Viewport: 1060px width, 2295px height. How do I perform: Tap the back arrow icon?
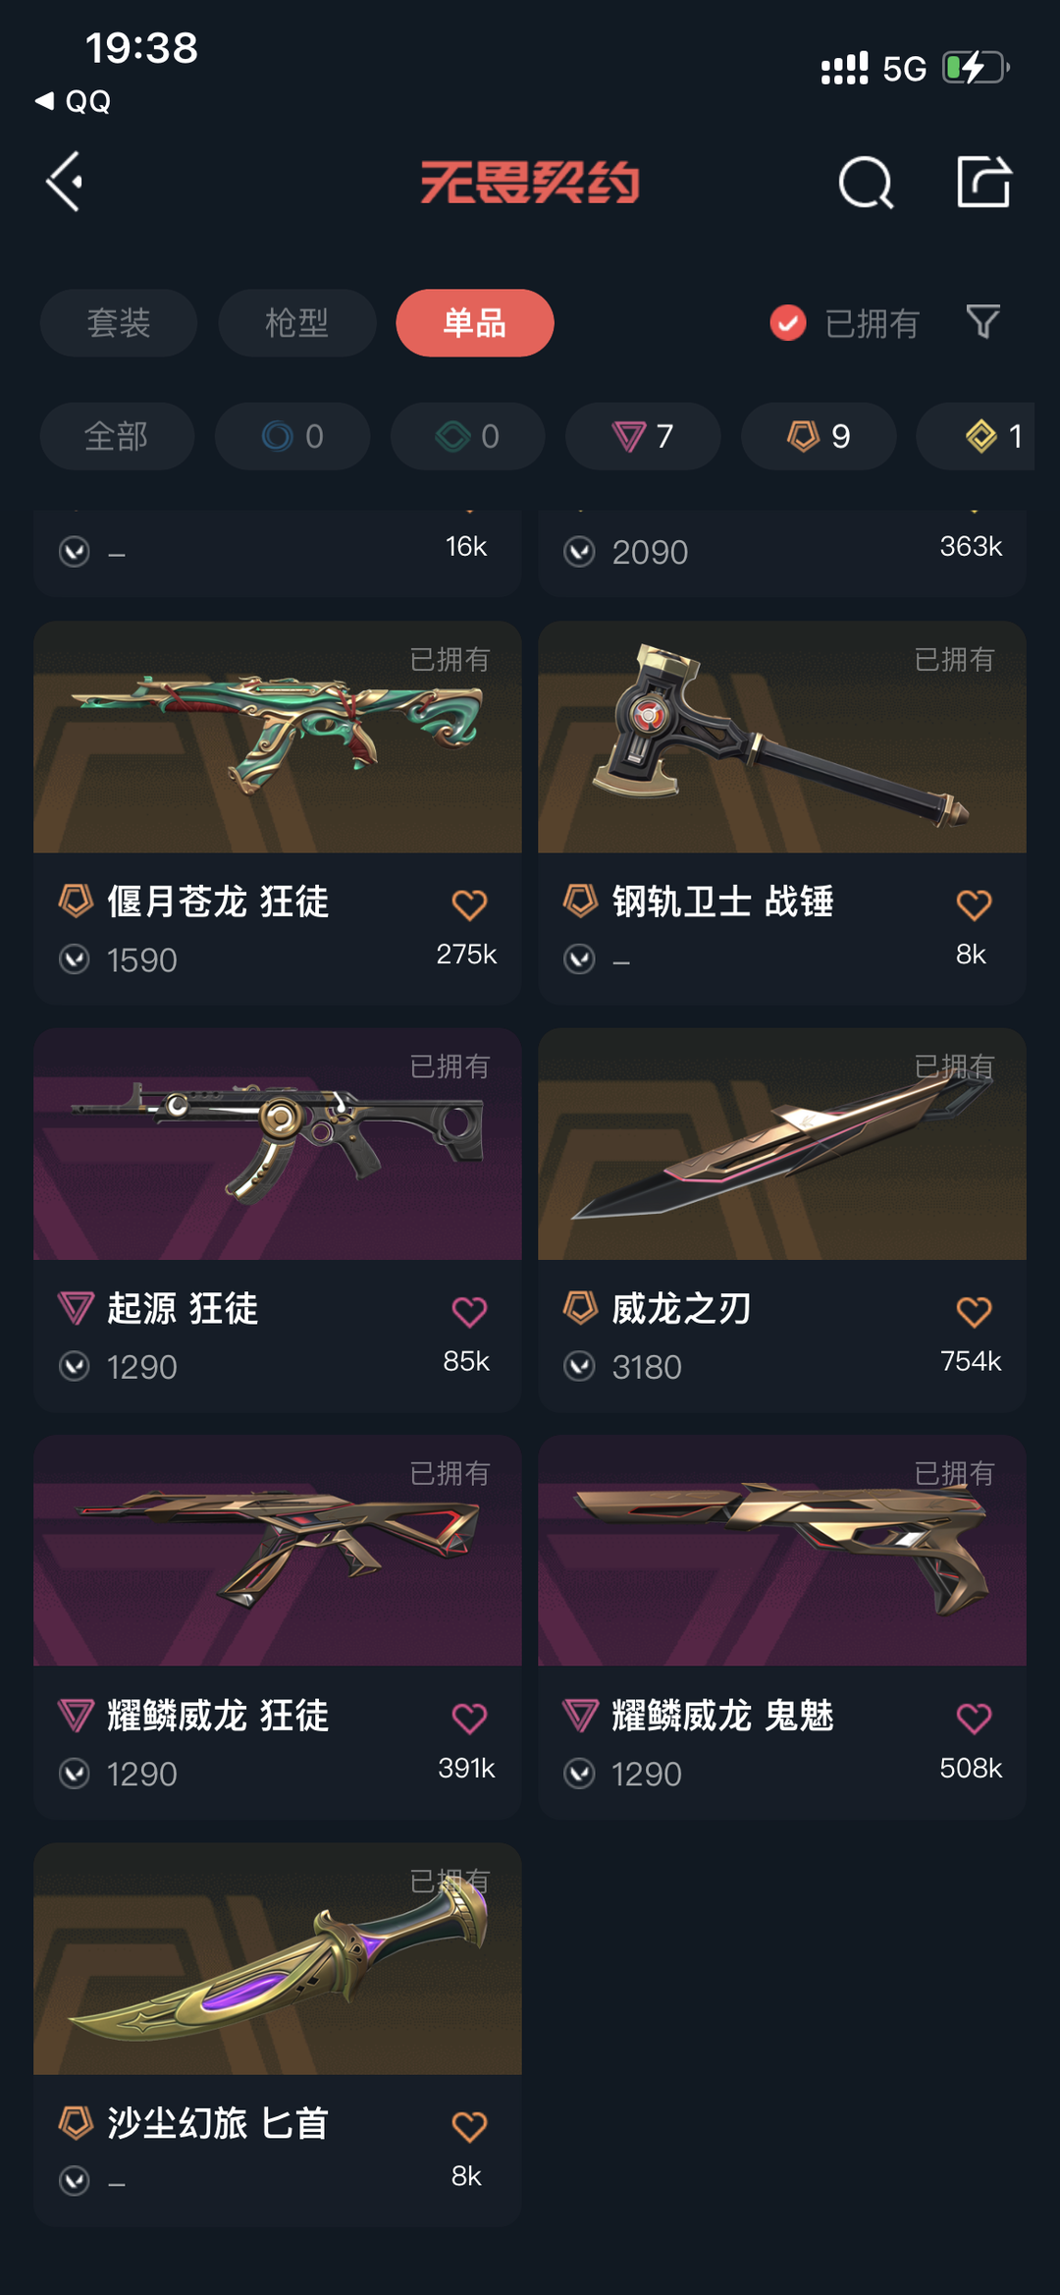click(x=65, y=182)
